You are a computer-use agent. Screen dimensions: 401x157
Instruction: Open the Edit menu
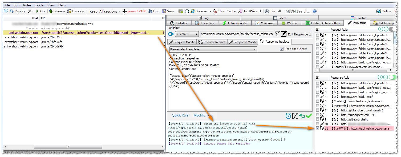[x=17, y=5]
